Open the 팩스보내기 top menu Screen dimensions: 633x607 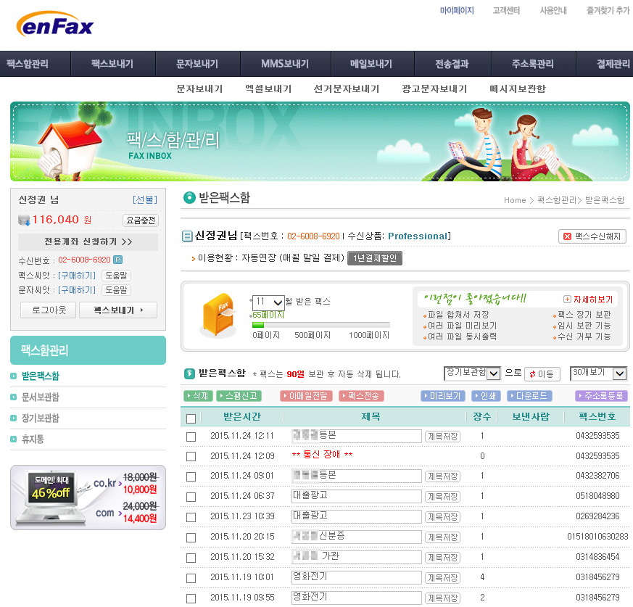112,64
